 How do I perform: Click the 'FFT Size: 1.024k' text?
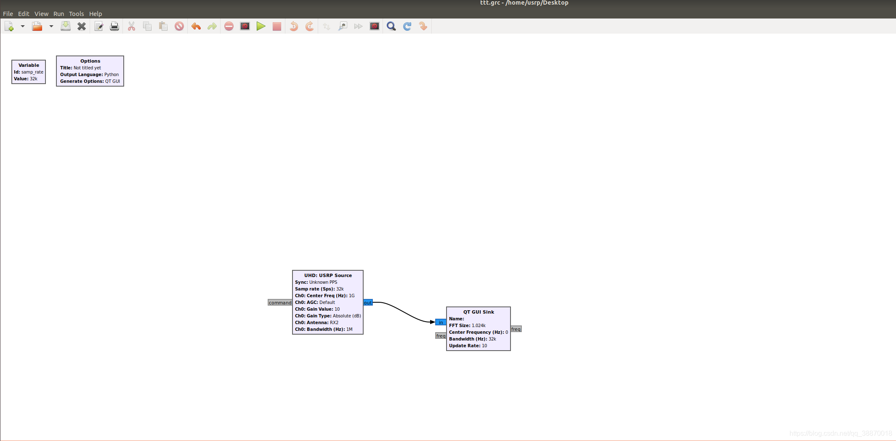pyautogui.click(x=467, y=325)
